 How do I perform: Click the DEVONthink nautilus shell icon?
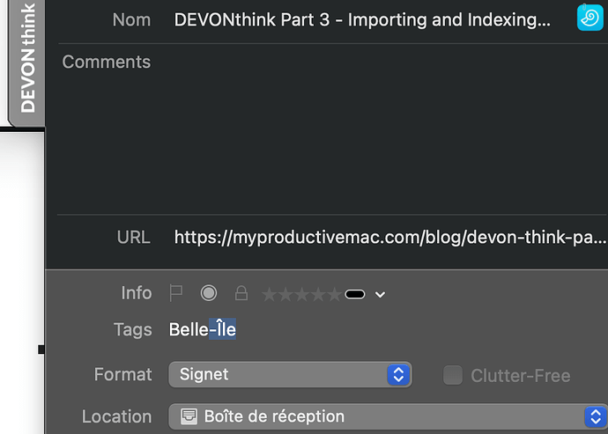pos(589,18)
